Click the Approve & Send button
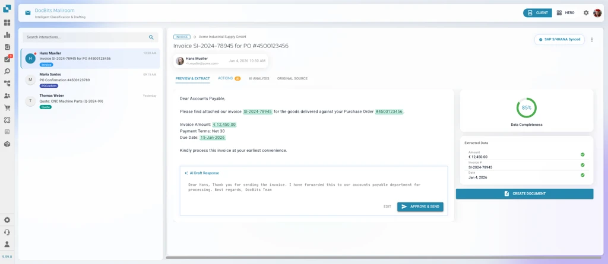The height and width of the screenshot is (264, 608). click(420, 206)
